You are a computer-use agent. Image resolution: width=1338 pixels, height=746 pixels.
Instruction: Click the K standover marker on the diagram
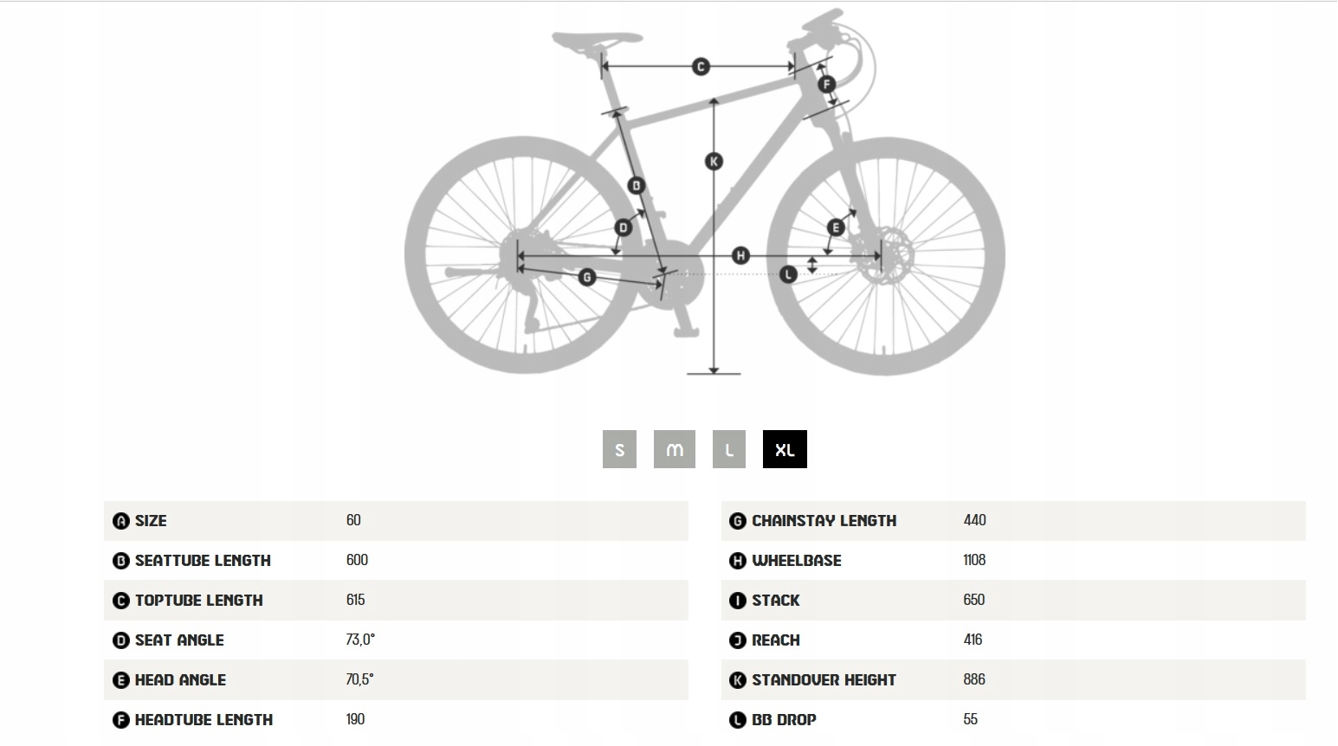coord(714,161)
